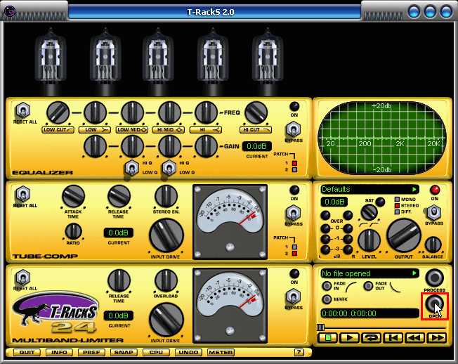458x364 pixels.
Task: Click the rewind transport button
Action: click(x=415, y=338)
